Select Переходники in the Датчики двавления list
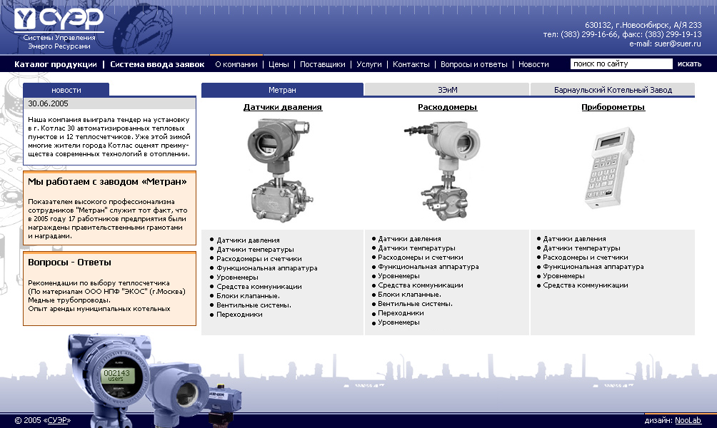Screen dimensions: 717x428 coord(240,315)
